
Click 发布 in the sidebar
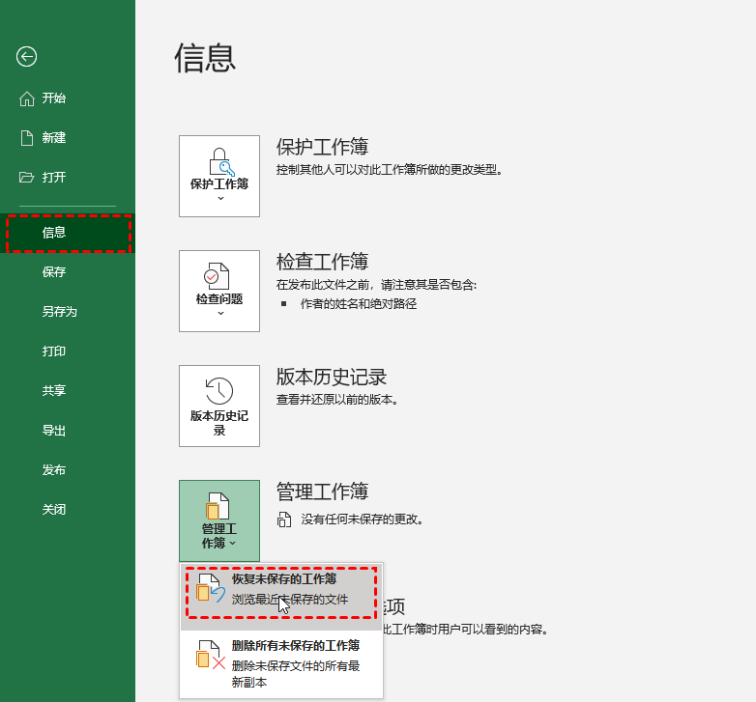click(x=54, y=470)
